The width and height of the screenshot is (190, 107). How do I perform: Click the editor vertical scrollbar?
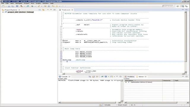point(185,37)
